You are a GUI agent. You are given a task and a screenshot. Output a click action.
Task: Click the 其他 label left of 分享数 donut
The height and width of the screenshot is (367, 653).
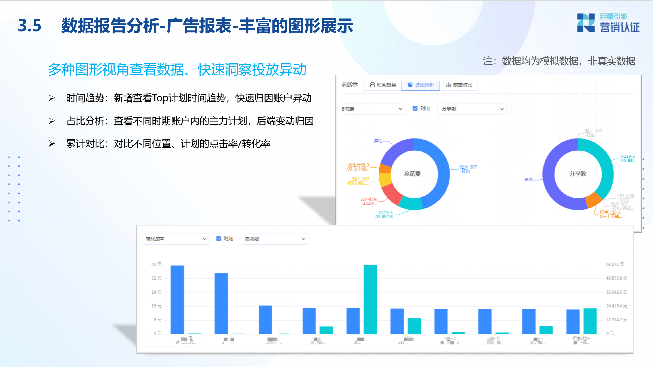528,179
